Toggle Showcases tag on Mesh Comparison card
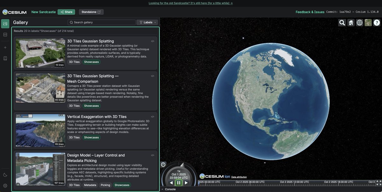Viewport: 382px width, 192px height. click(x=91, y=106)
